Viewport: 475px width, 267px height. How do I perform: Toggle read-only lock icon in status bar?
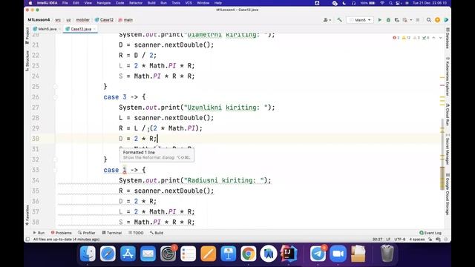pyautogui.click(x=430, y=240)
